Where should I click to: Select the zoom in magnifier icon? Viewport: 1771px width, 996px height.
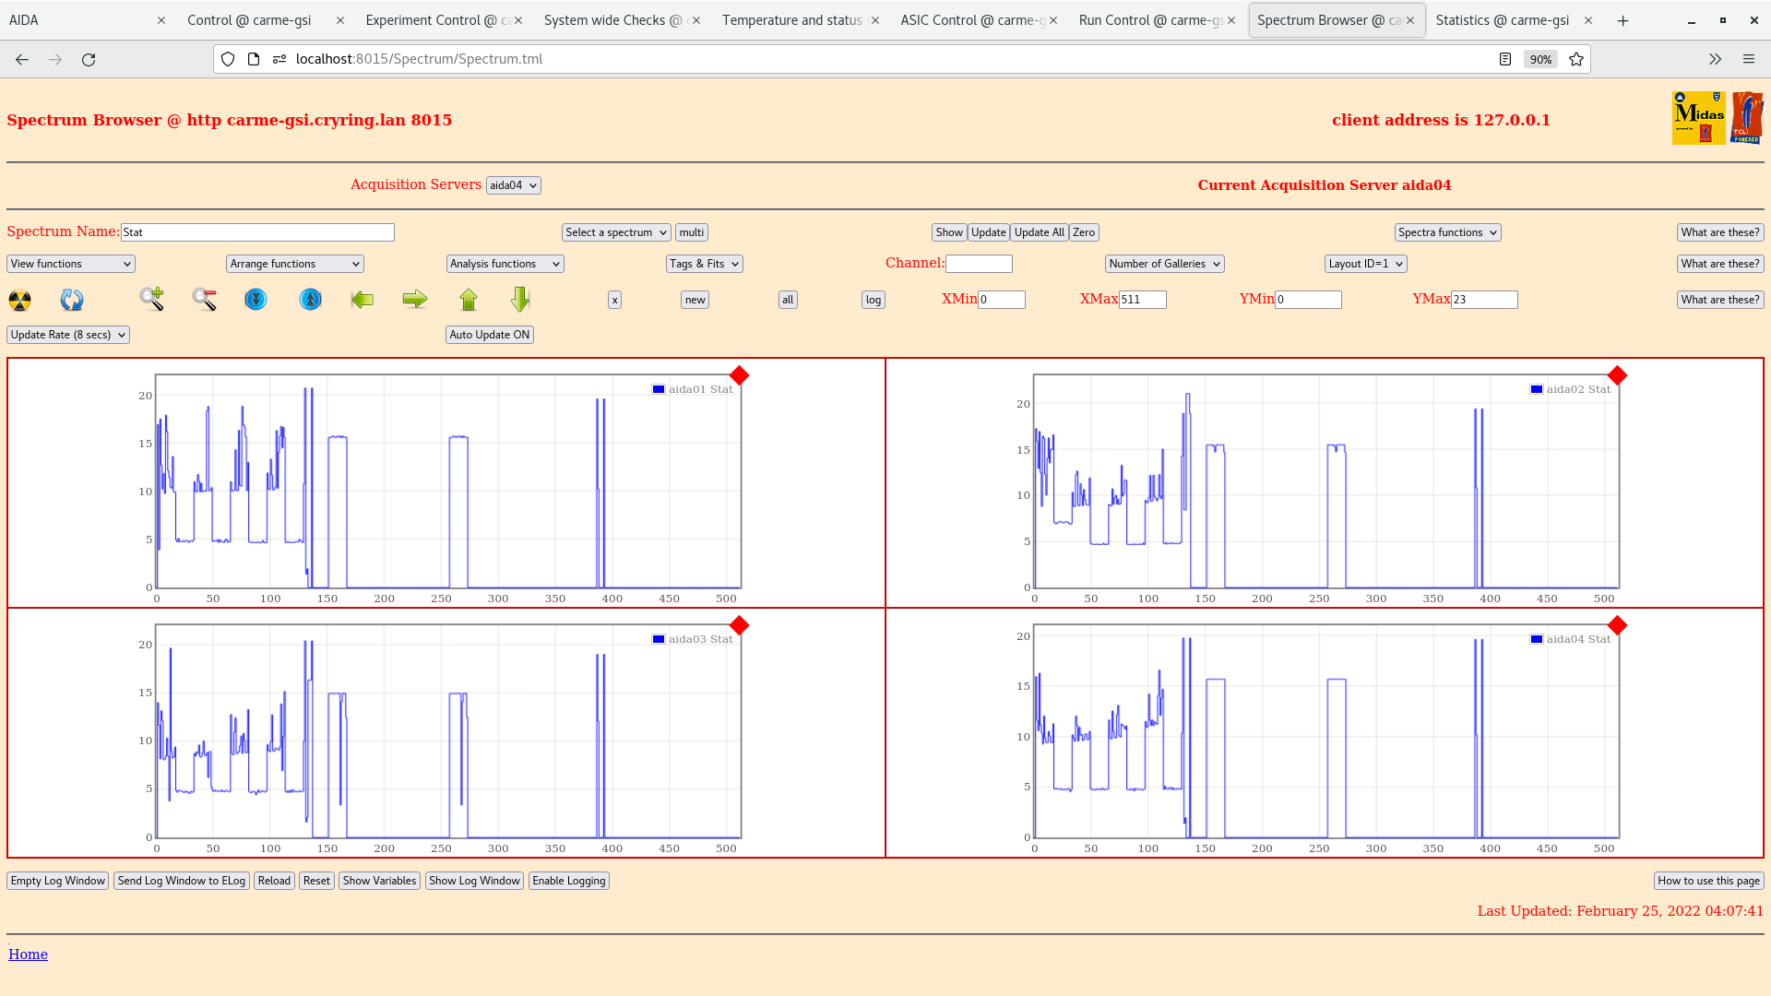[152, 300]
